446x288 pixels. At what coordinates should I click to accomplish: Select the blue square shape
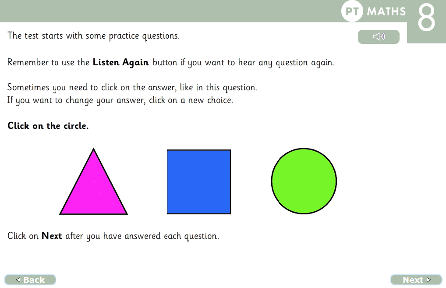pyautogui.click(x=199, y=182)
